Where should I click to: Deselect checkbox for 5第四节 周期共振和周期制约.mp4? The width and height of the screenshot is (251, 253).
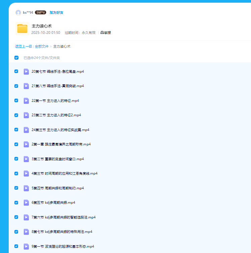click(x=16, y=188)
